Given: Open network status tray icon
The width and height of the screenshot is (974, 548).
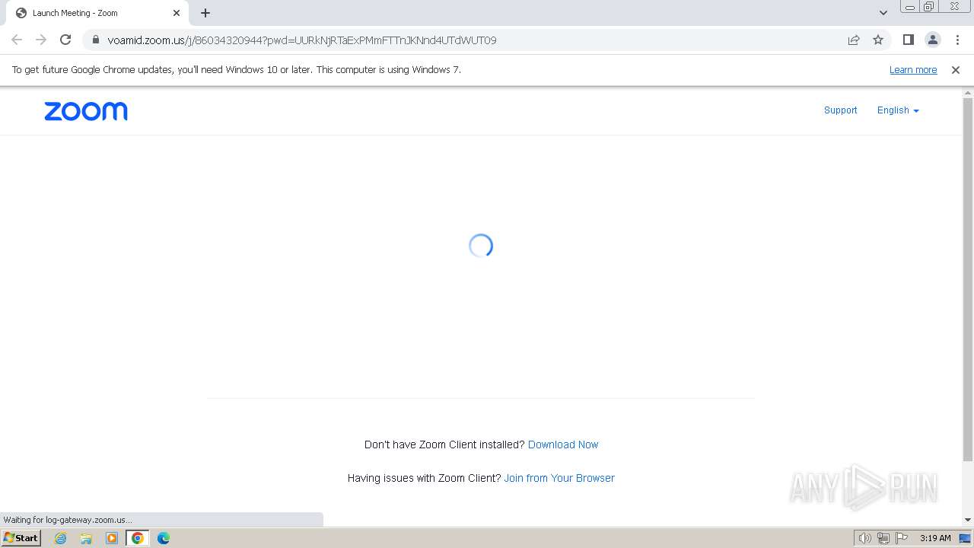Looking at the screenshot, I should pyautogui.click(x=883, y=538).
